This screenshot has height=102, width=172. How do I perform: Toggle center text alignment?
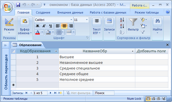[64, 26]
